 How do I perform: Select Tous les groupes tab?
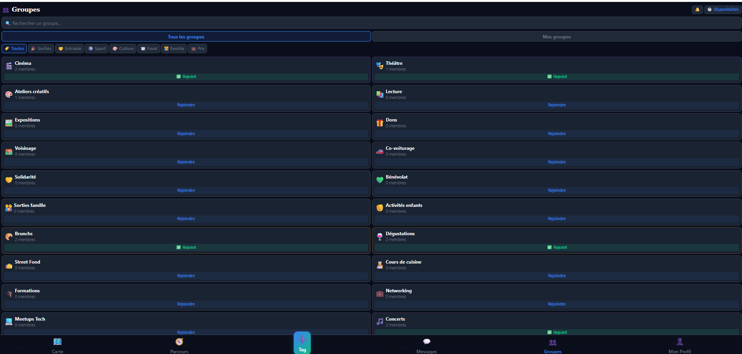click(186, 37)
